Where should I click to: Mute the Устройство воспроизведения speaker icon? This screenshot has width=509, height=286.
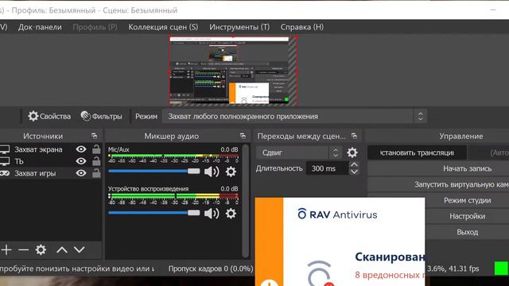tap(212, 214)
